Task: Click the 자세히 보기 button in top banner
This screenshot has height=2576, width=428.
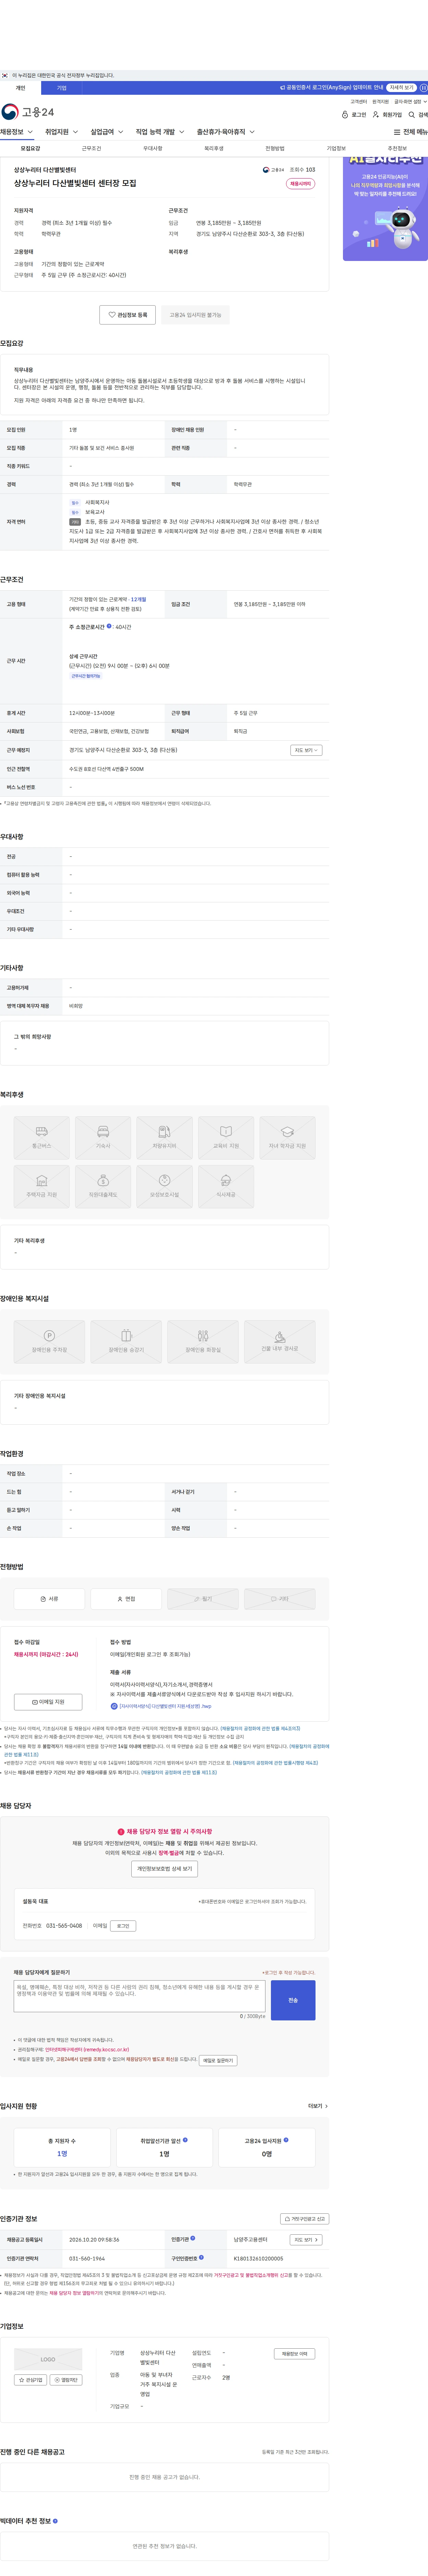Action: pyautogui.click(x=401, y=88)
